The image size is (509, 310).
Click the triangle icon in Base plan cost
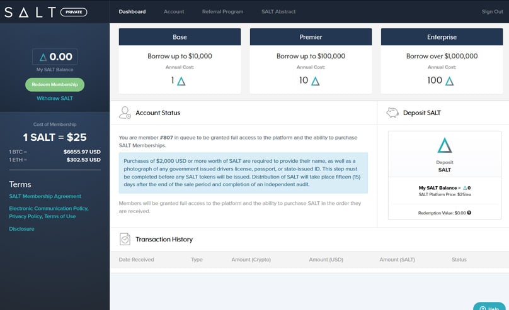pos(181,81)
